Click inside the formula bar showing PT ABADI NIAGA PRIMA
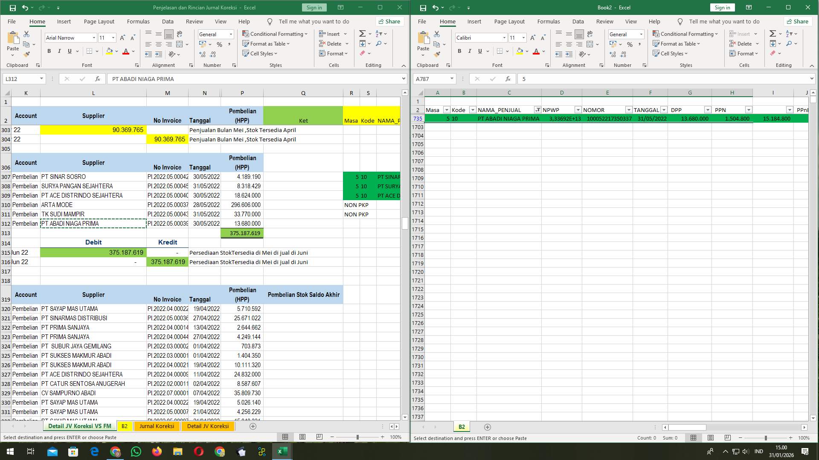This screenshot has height=460, width=819. click(256, 79)
